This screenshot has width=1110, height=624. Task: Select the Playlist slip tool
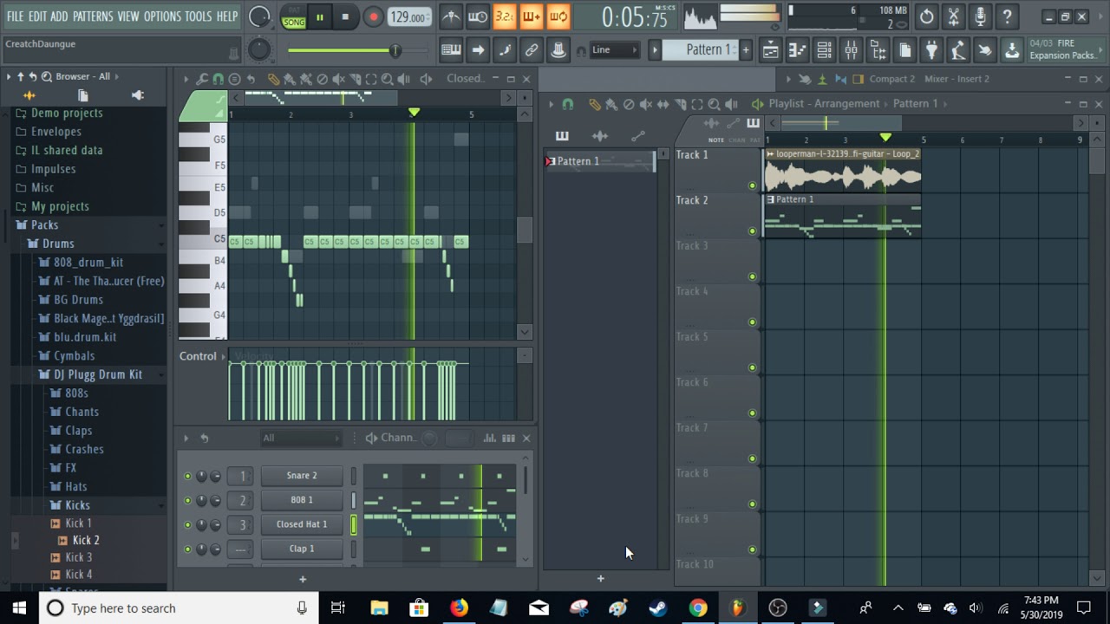(663, 104)
